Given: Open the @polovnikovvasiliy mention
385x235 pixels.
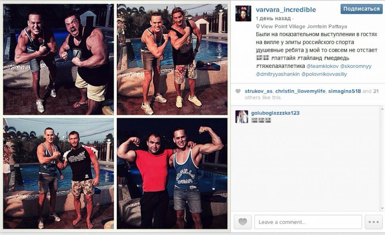Looking at the screenshot, I should click(x=324, y=74).
